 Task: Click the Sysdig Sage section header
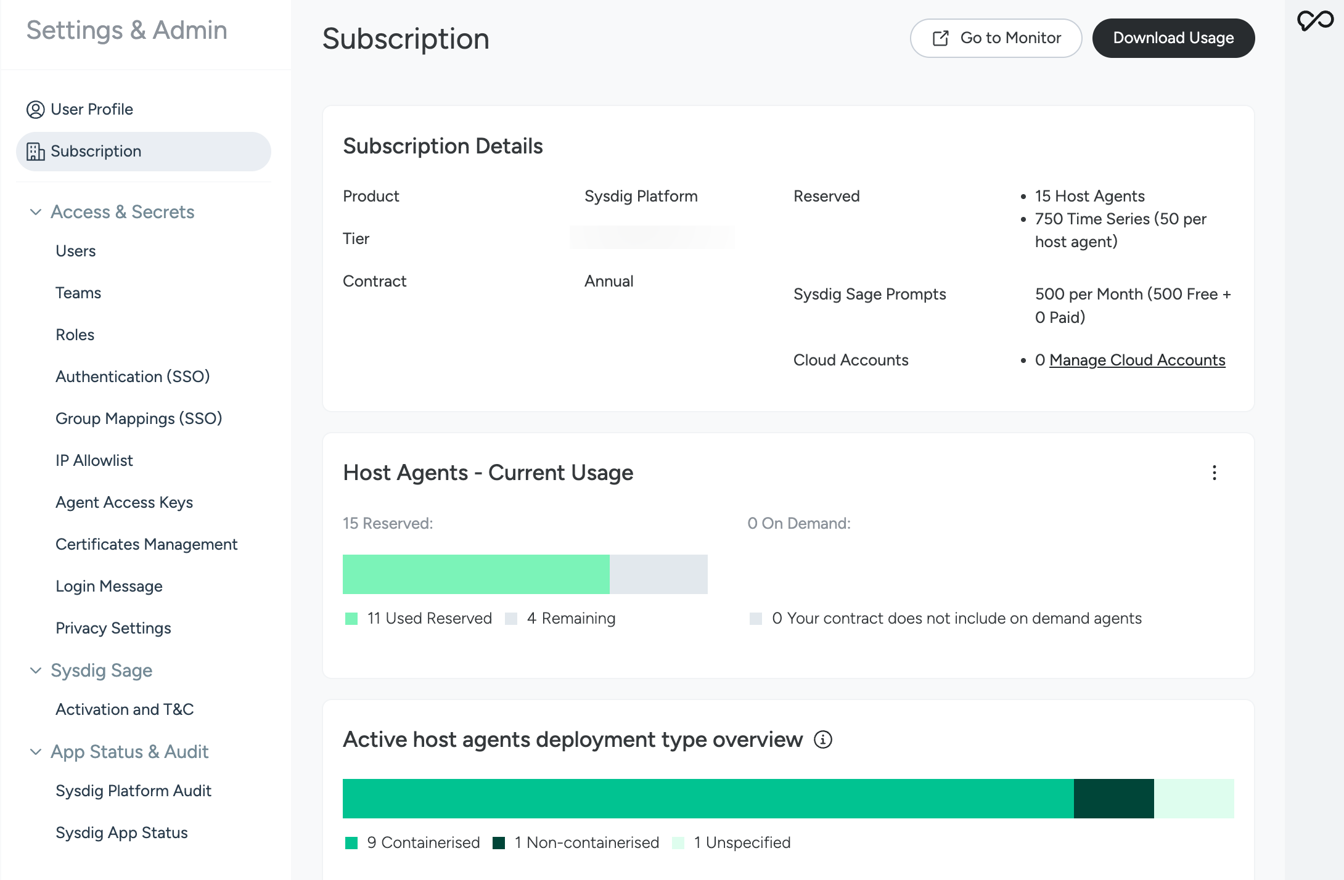(101, 670)
